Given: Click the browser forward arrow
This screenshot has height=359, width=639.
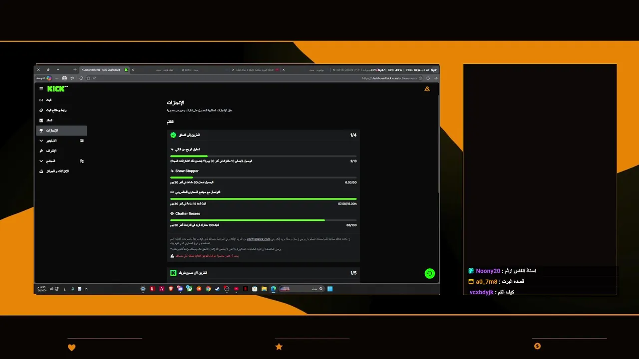Looking at the screenshot, I should (435, 78).
